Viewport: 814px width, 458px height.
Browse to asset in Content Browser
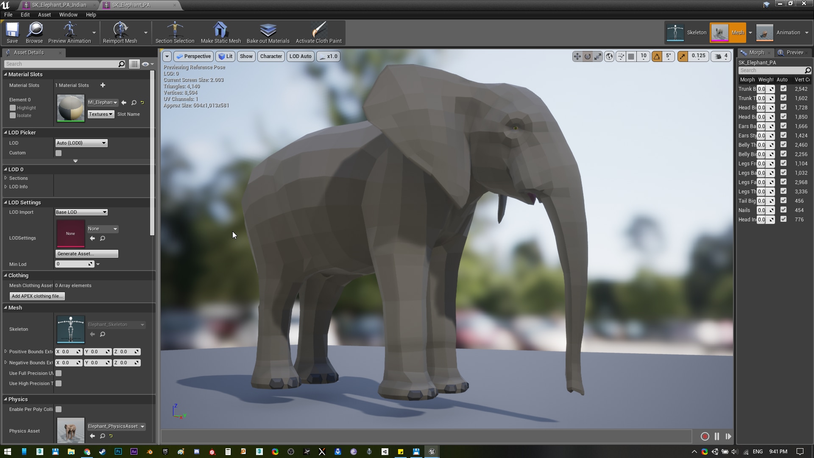[x=34, y=33]
